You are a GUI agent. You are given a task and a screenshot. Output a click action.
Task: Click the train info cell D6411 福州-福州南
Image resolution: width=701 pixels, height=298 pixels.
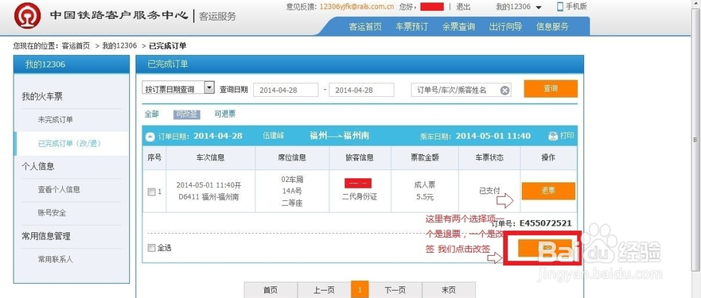tap(208, 196)
